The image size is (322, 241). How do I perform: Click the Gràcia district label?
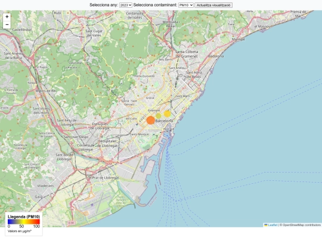pos(150,98)
